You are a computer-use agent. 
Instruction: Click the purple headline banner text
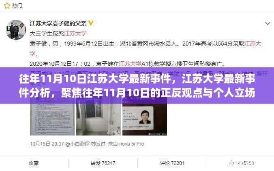[x=137, y=85]
